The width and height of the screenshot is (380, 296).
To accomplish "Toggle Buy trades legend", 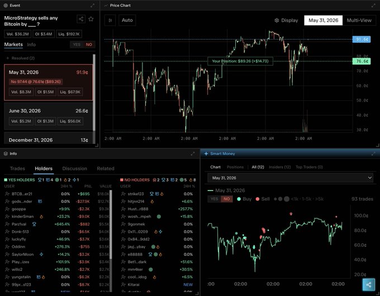I will [x=244, y=199].
